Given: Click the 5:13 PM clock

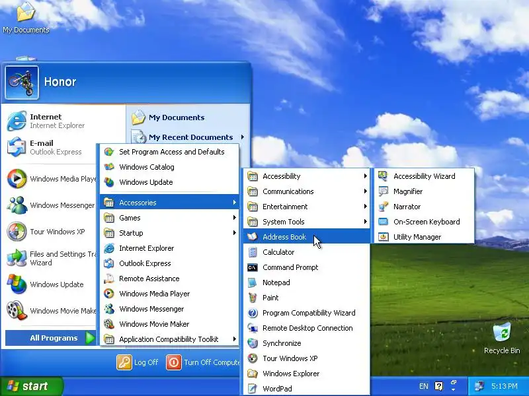Looking at the screenshot, I should [x=505, y=386].
